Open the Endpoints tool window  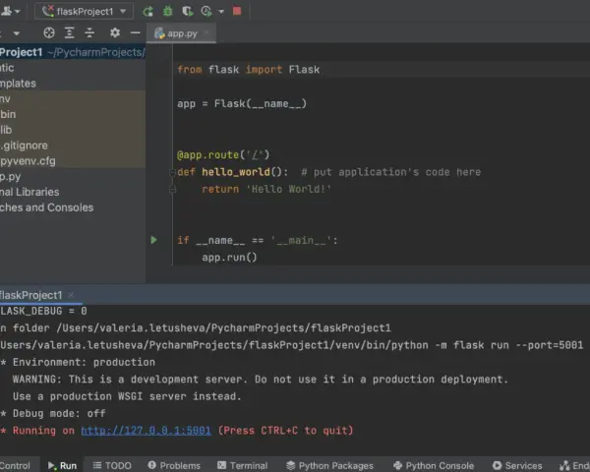pyautogui.click(x=574, y=465)
